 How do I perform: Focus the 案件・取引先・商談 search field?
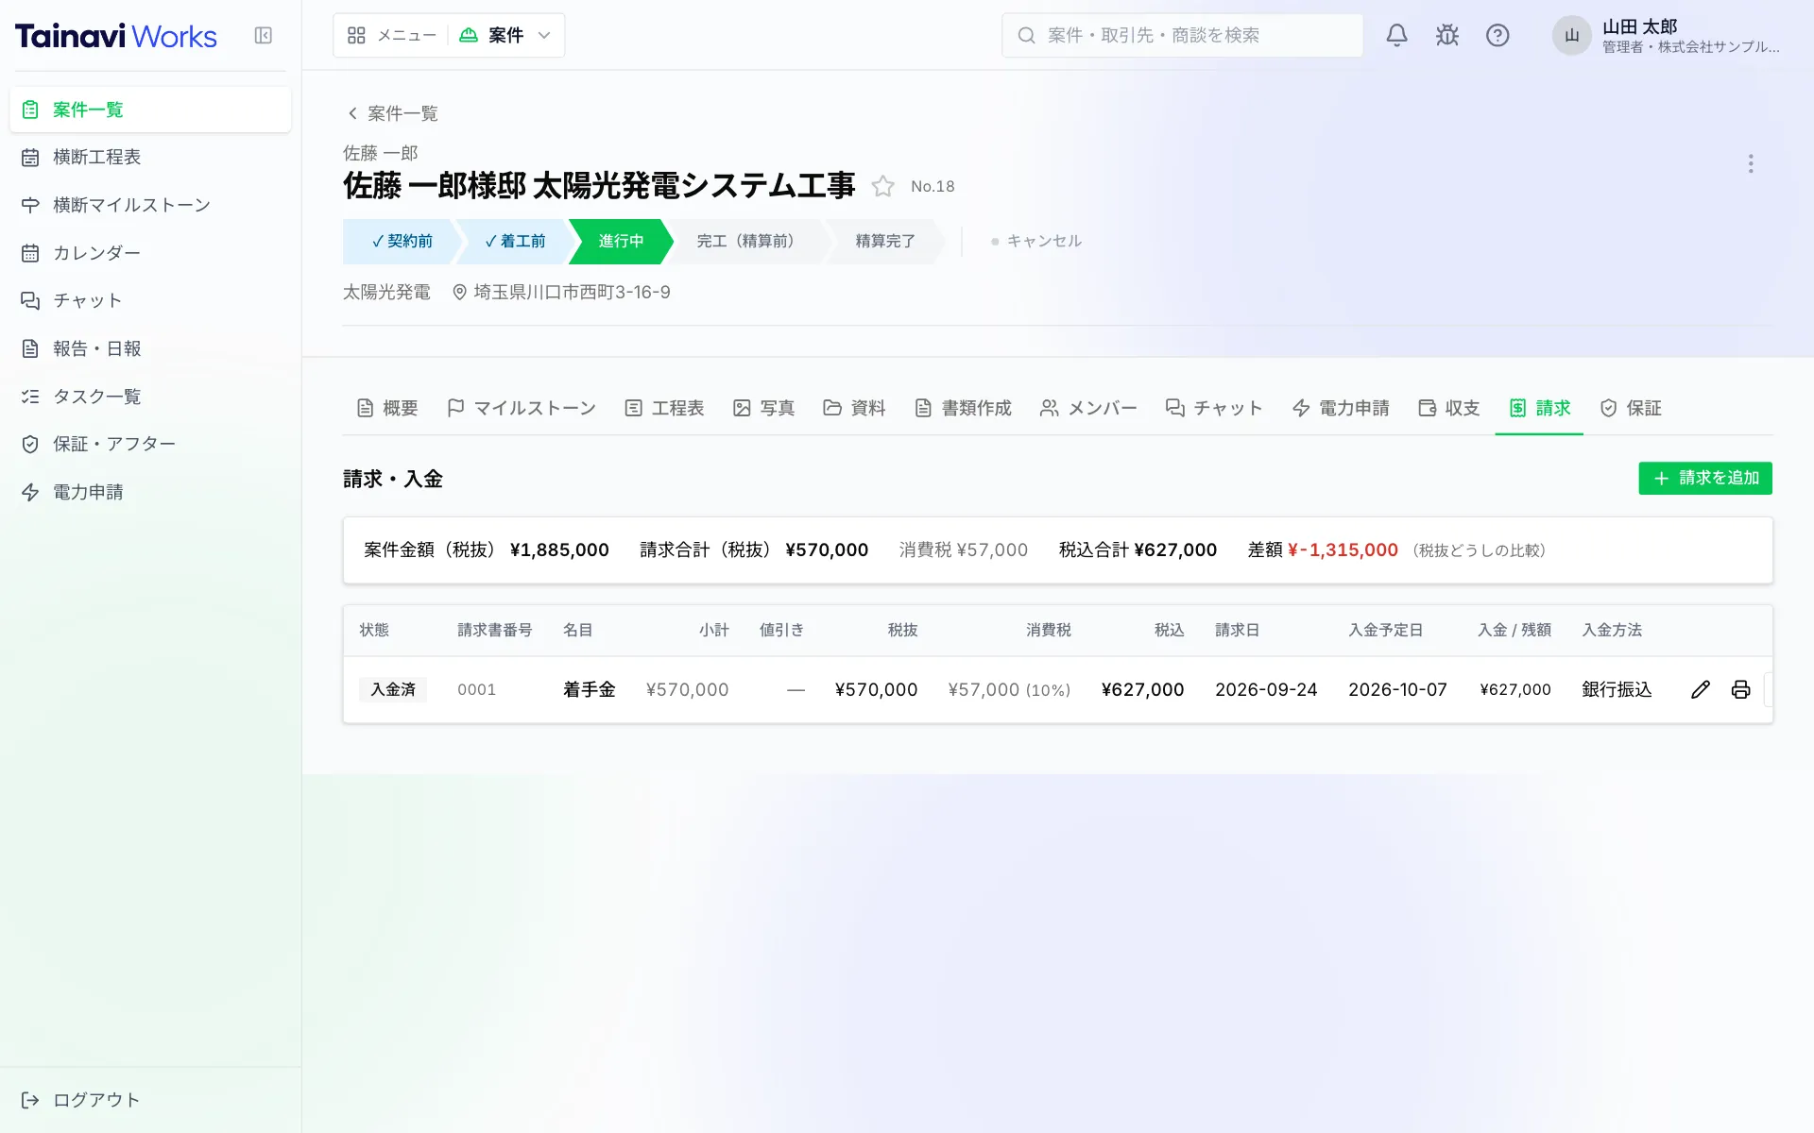pos(1182,35)
